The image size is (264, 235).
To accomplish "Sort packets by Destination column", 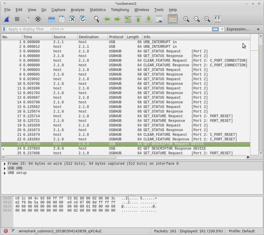I will [93, 37].
